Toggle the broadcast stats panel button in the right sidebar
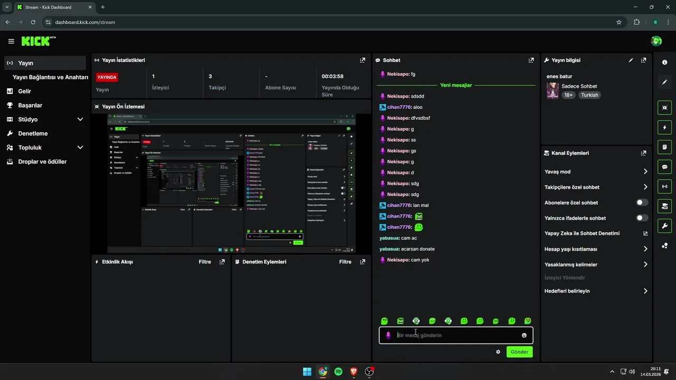Viewport: 676px width, 380px height. click(x=664, y=186)
